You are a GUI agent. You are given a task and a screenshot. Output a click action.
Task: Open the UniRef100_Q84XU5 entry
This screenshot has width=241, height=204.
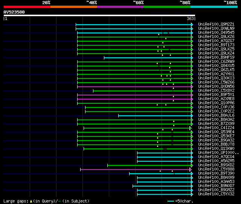[x=216, y=66]
